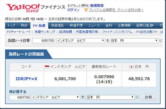Select the 6,081,700 rupiah amount cell
This screenshot has height=109, width=166.
coord(65,79)
